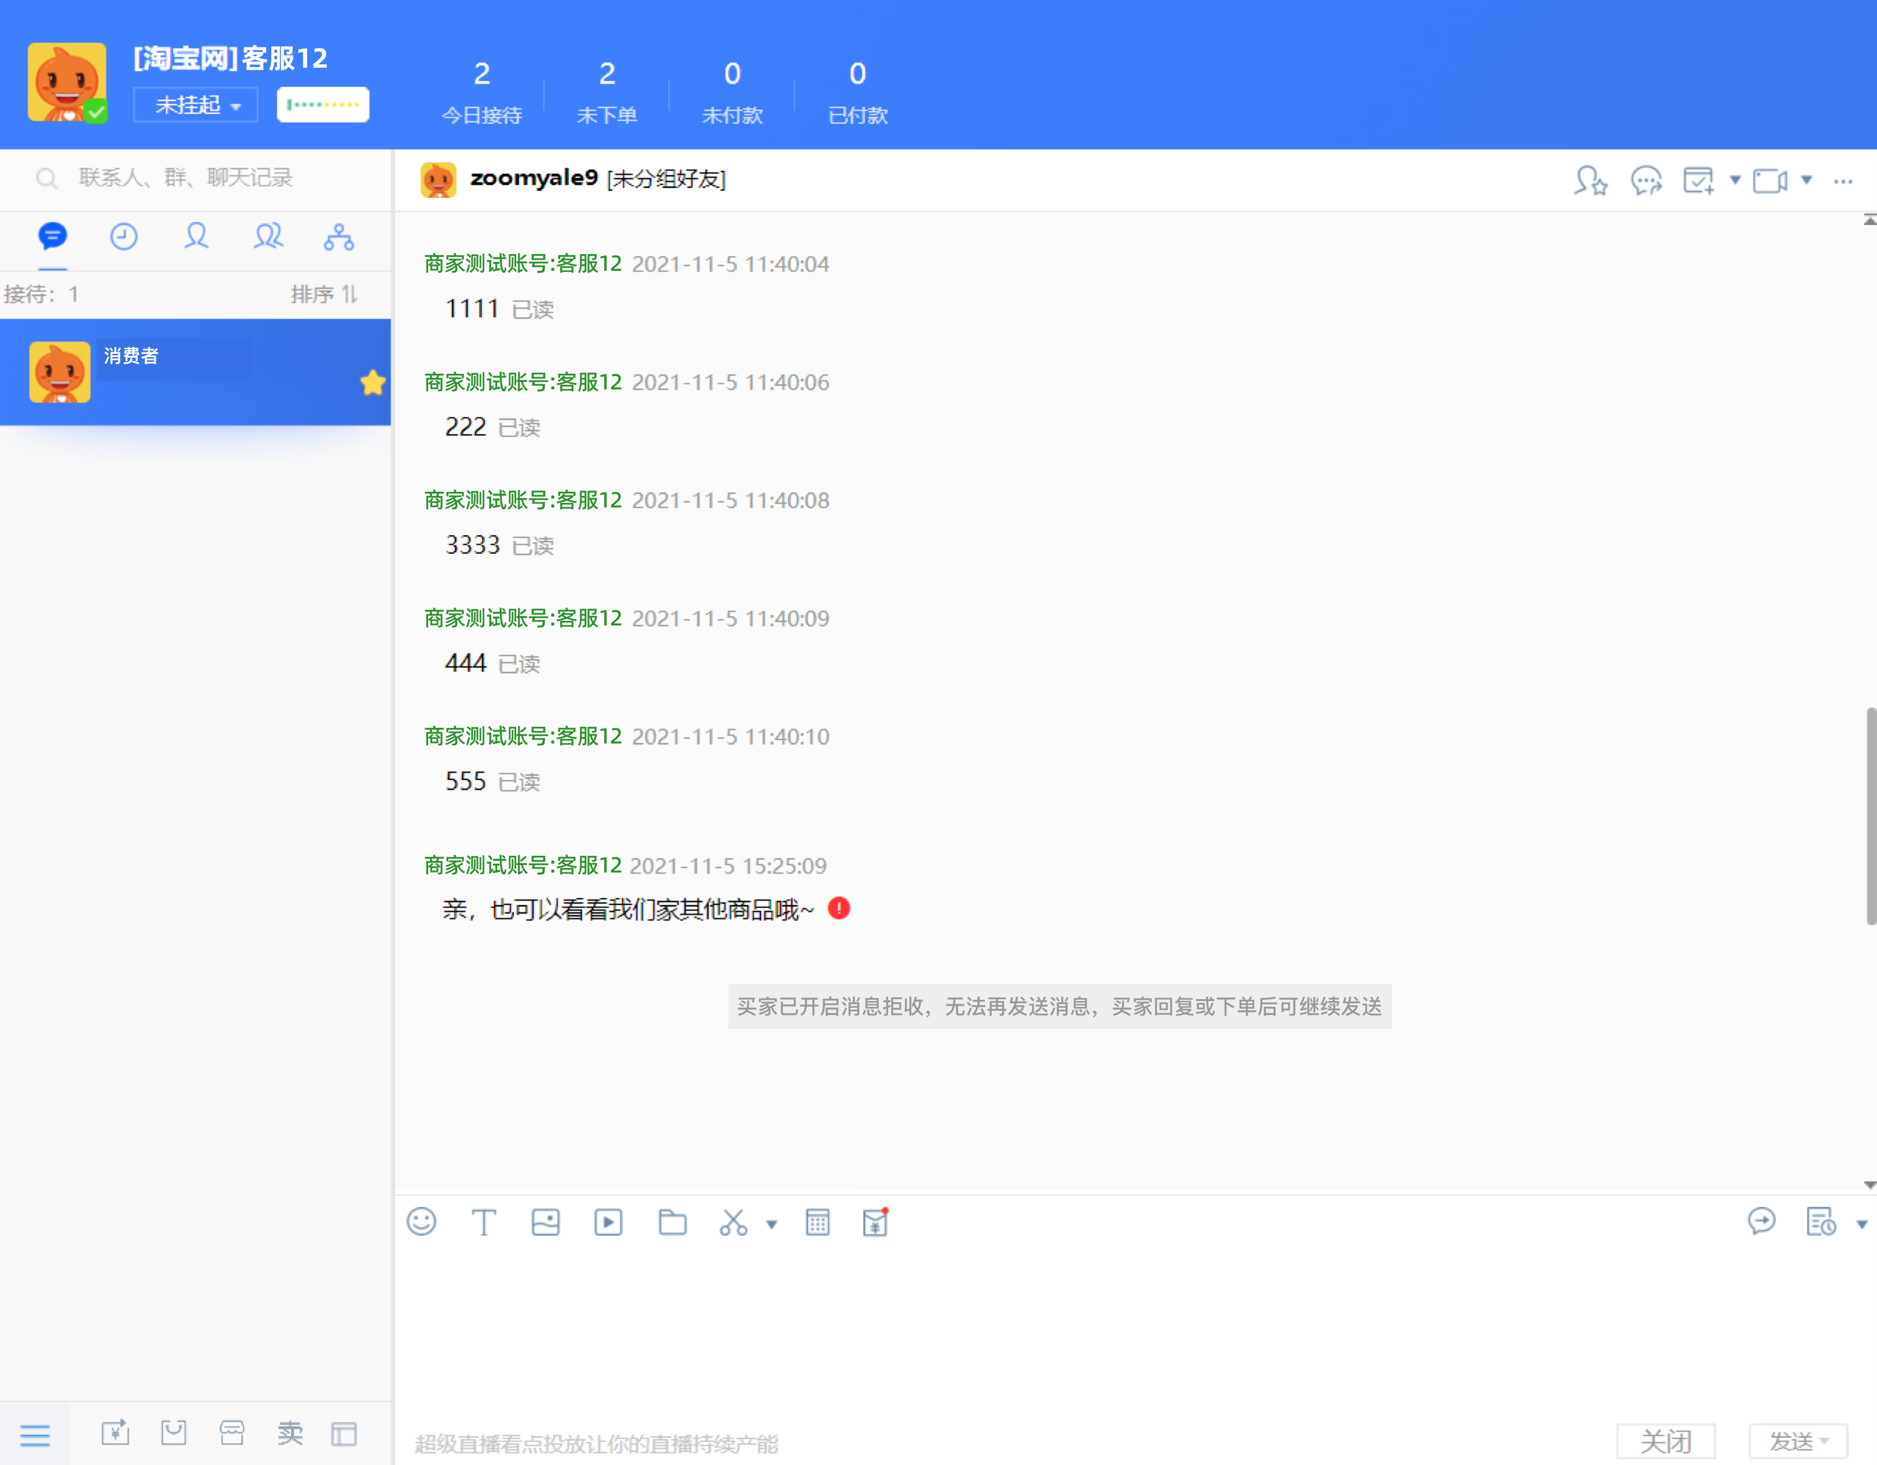This screenshot has width=1877, height=1465.
Task: Open the calculator icon in toolbar
Action: coord(818,1222)
